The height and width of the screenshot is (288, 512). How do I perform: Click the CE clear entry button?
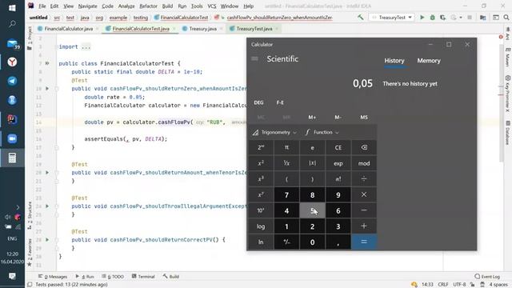pyautogui.click(x=338, y=147)
